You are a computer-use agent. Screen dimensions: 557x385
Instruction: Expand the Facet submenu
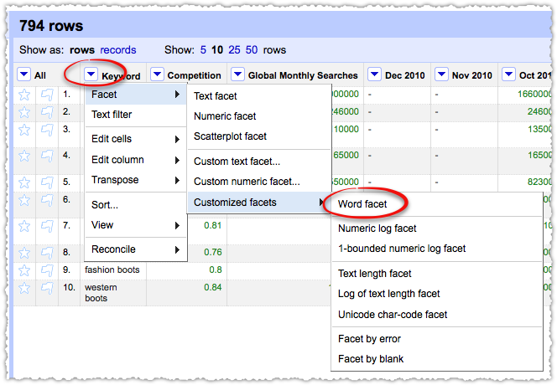136,95
